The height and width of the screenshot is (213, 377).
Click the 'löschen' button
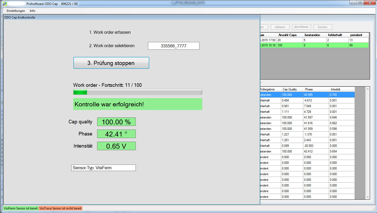323,27
